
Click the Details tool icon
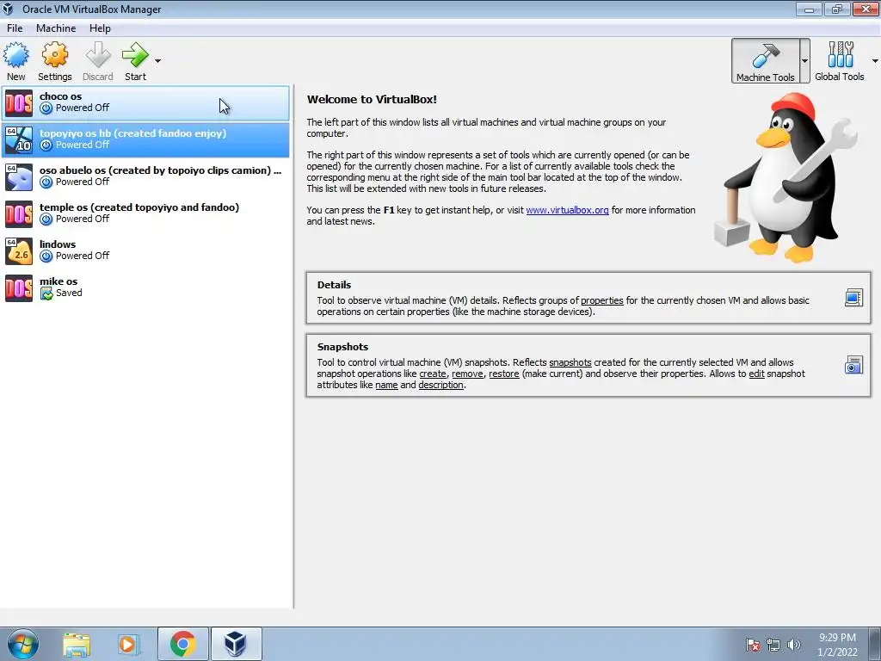pyautogui.click(x=853, y=297)
